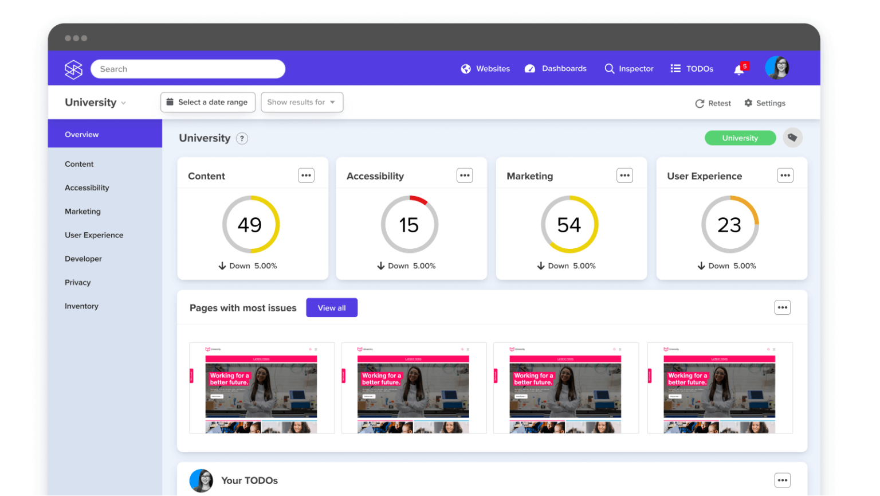Viewport: 880px width, 496px height.
Task: Expand the University website dropdown
Action: (96, 103)
